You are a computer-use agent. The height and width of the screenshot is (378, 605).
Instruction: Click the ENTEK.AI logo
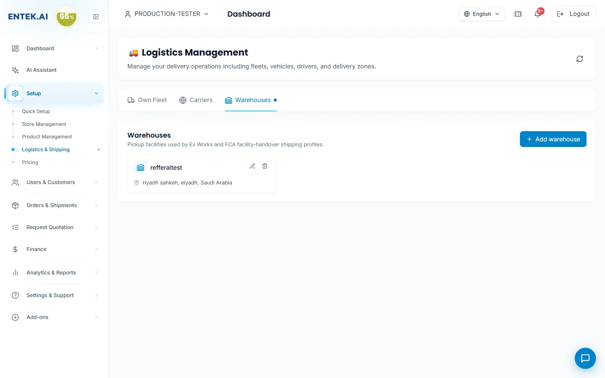pyautogui.click(x=28, y=17)
